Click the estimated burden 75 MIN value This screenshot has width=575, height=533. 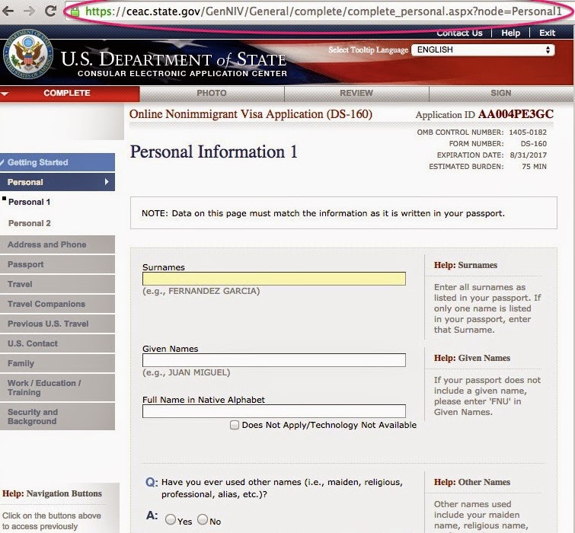tap(534, 167)
